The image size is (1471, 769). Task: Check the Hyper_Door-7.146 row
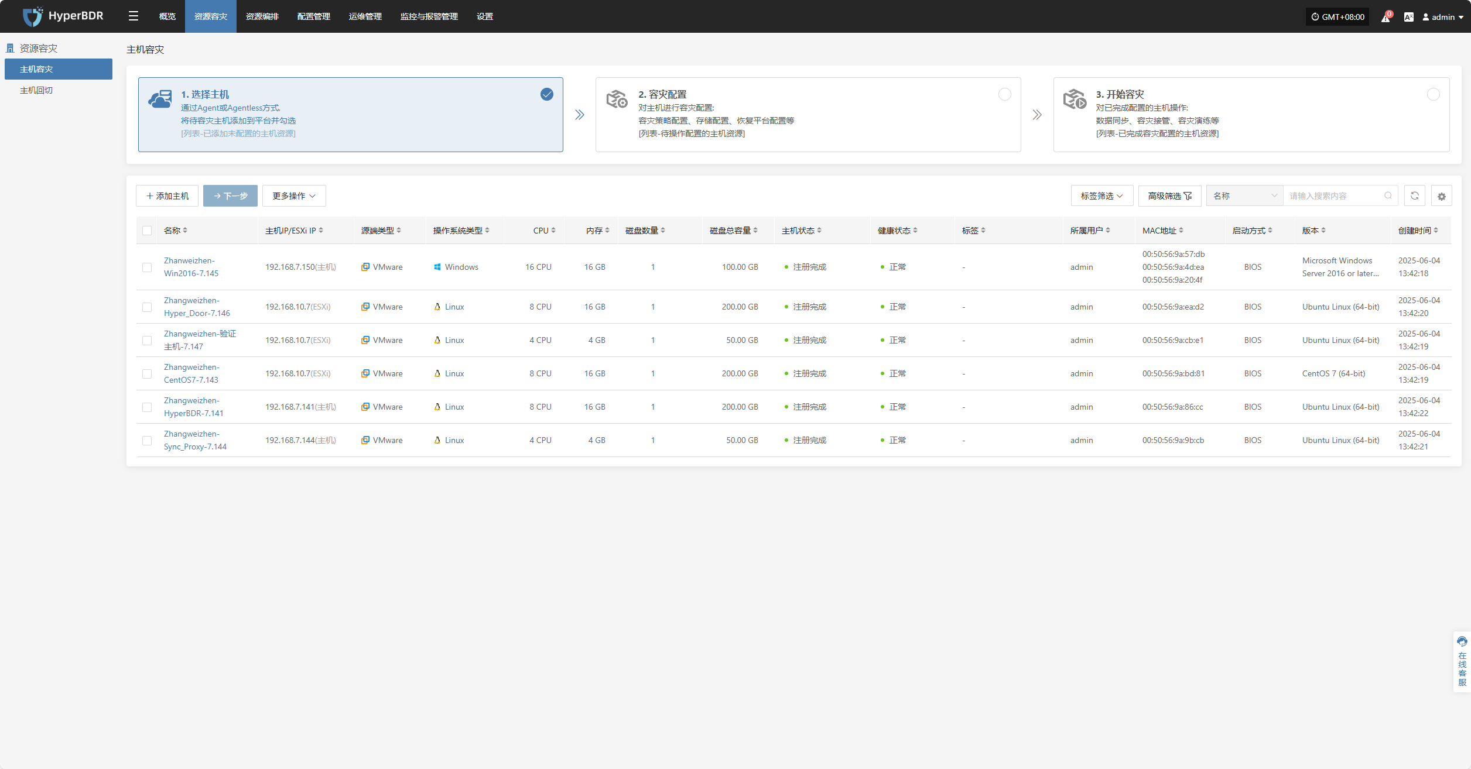click(x=147, y=307)
